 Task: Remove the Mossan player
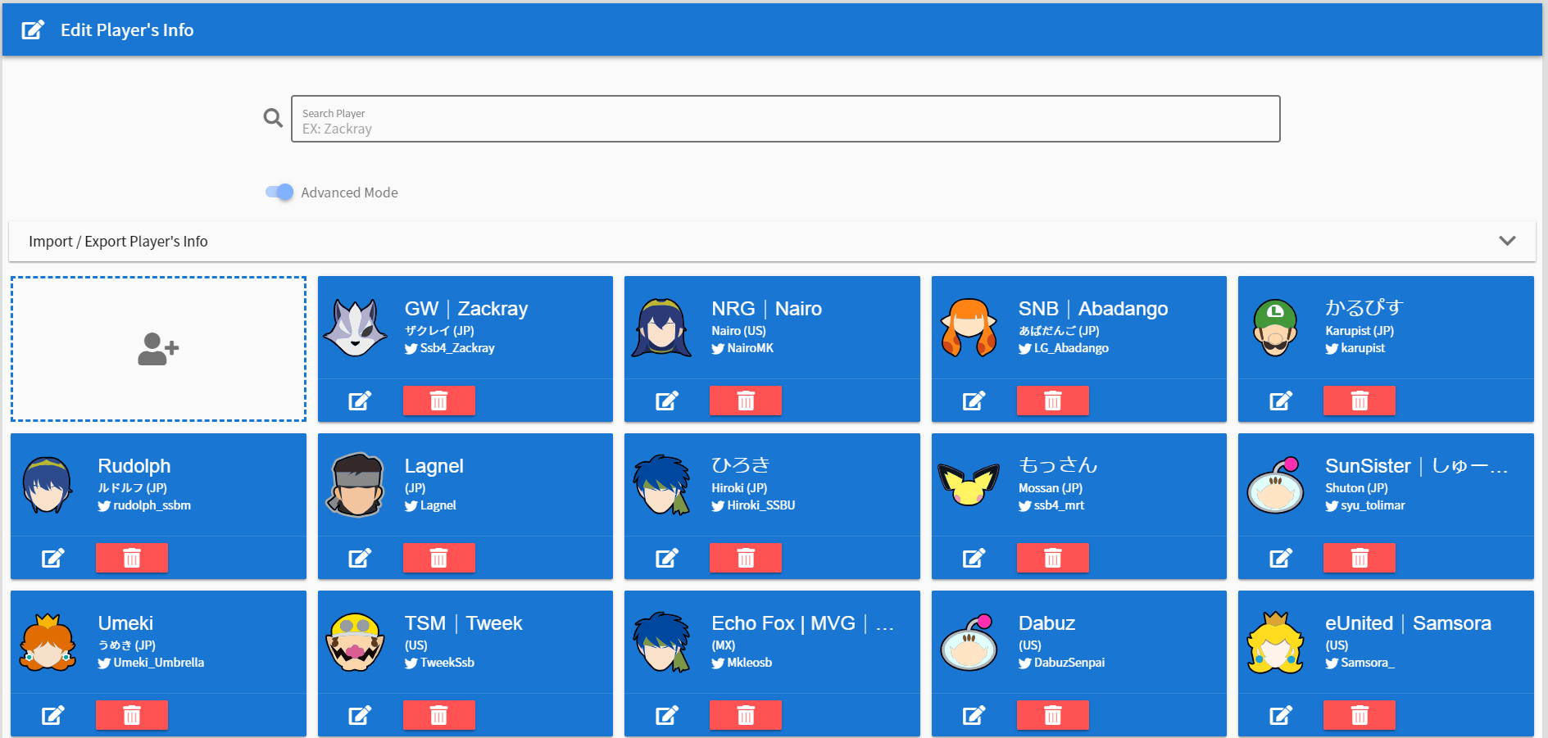coord(1053,558)
